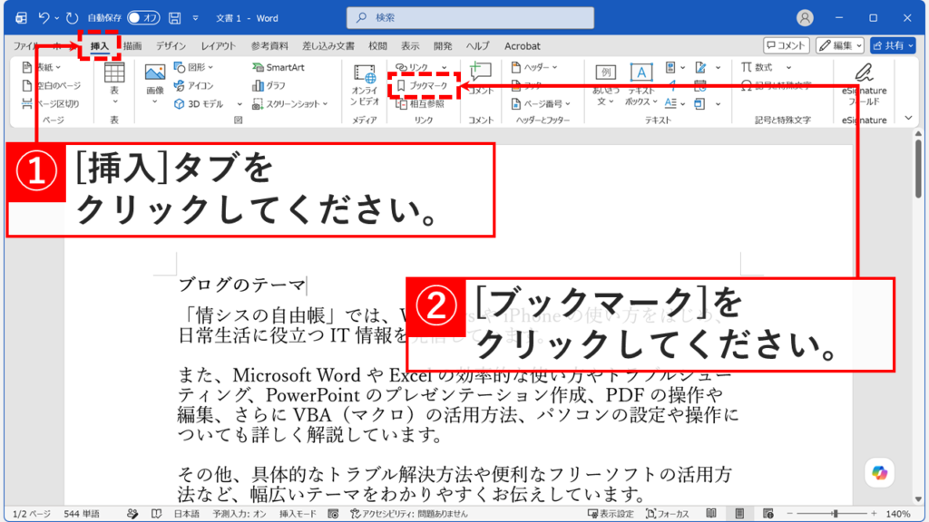Image resolution: width=929 pixels, height=522 pixels.
Task: Click the ブックマーク button
Action: click(423, 86)
